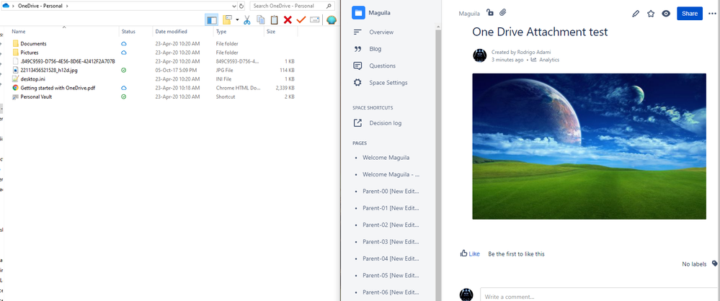Click the Write a comment field
The height and width of the screenshot is (301, 720).
tap(600, 296)
